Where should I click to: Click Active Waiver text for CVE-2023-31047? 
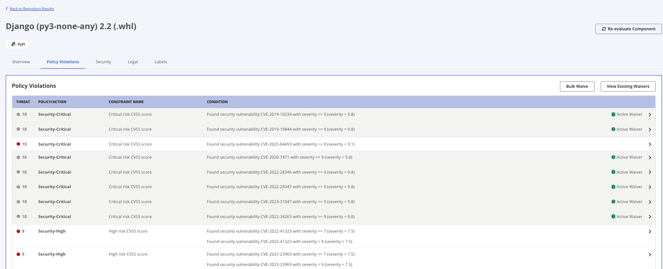pyautogui.click(x=630, y=202)
